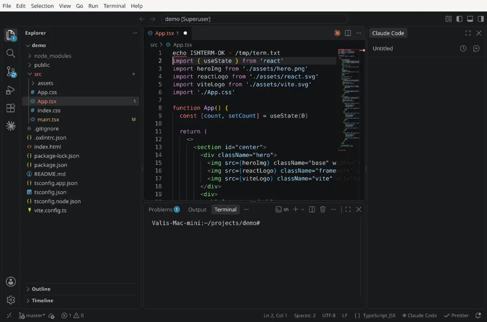Viewport: 487px width, 322px height.
Task: Toggle the Primary Side Bar visibility
Action: click(459, 19)
